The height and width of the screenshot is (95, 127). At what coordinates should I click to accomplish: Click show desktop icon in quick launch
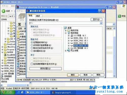22,92
